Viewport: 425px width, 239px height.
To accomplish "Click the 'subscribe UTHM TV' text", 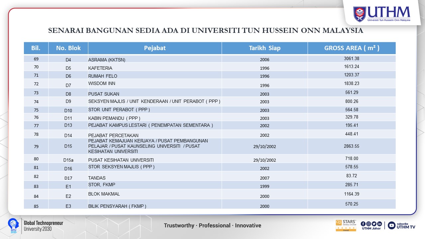I will 406,225.
